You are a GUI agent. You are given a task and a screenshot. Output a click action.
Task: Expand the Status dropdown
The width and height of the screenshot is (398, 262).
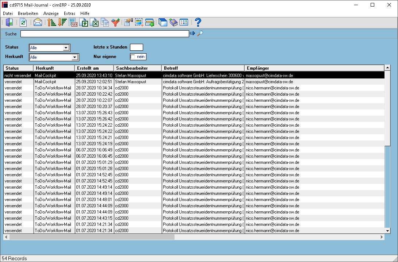click(x=66, y=48)
